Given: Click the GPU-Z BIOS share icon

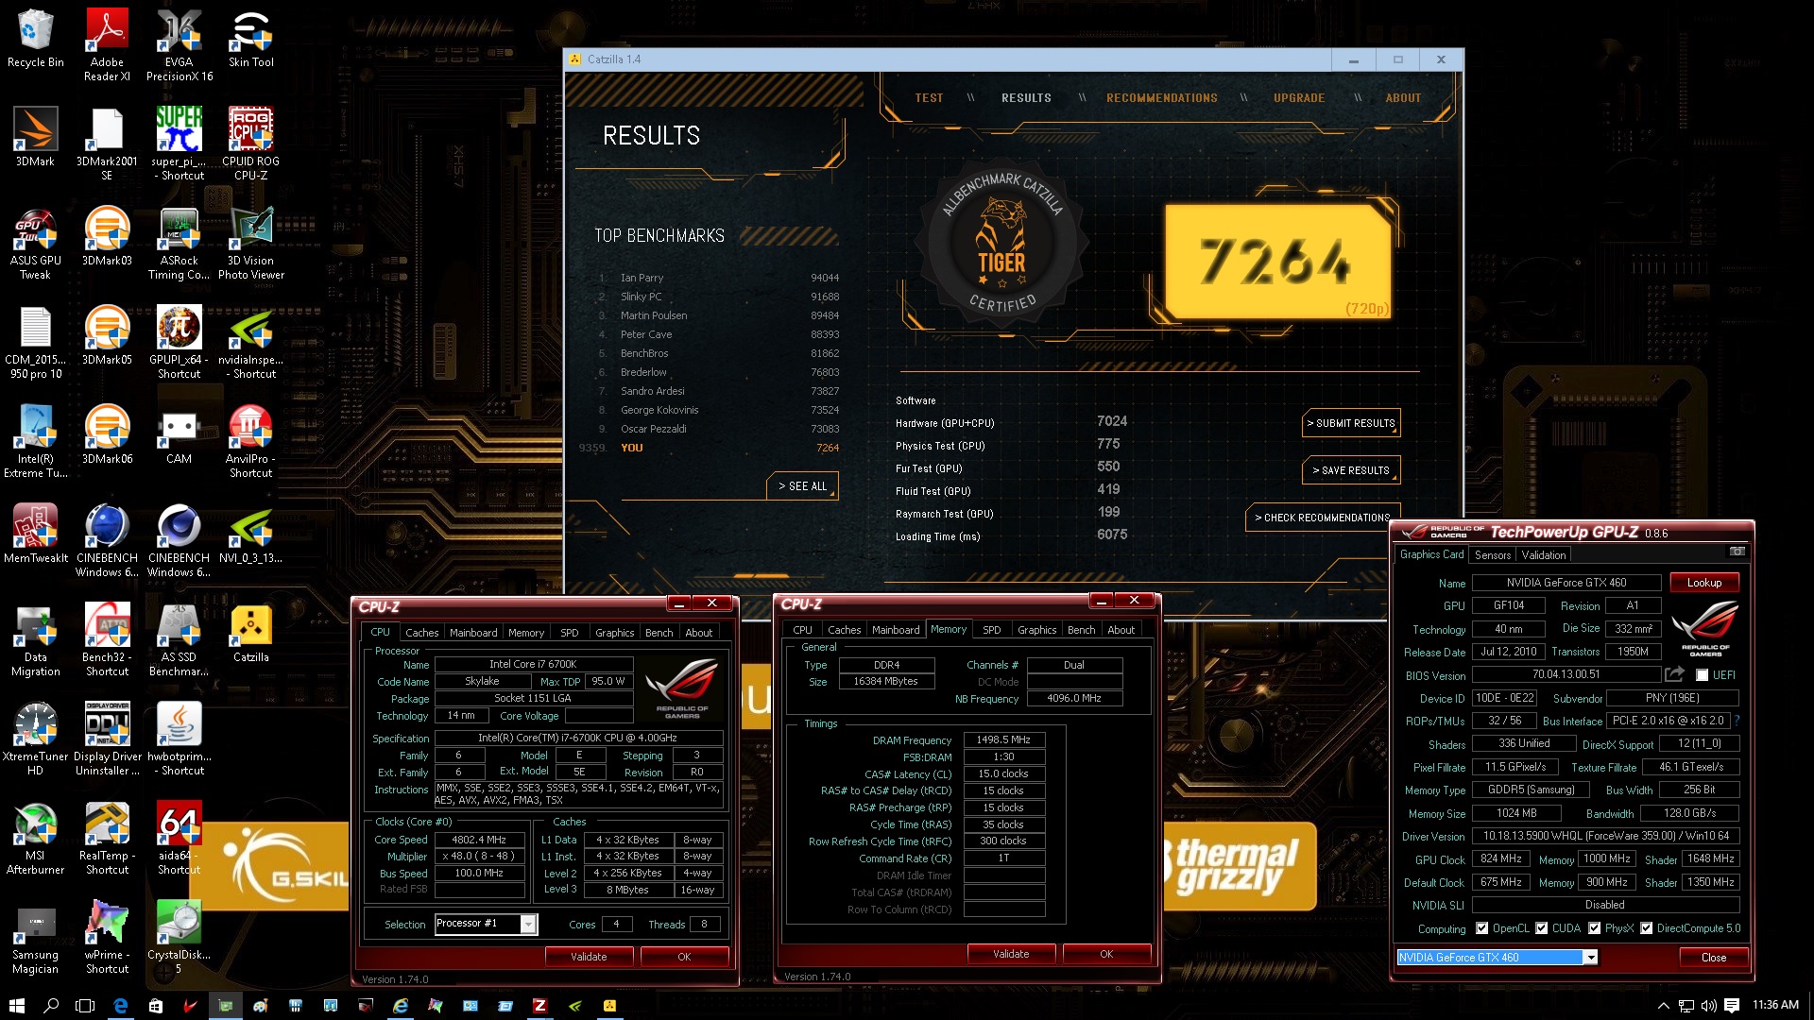Looking at the screenshot, I should point(1674,674).
